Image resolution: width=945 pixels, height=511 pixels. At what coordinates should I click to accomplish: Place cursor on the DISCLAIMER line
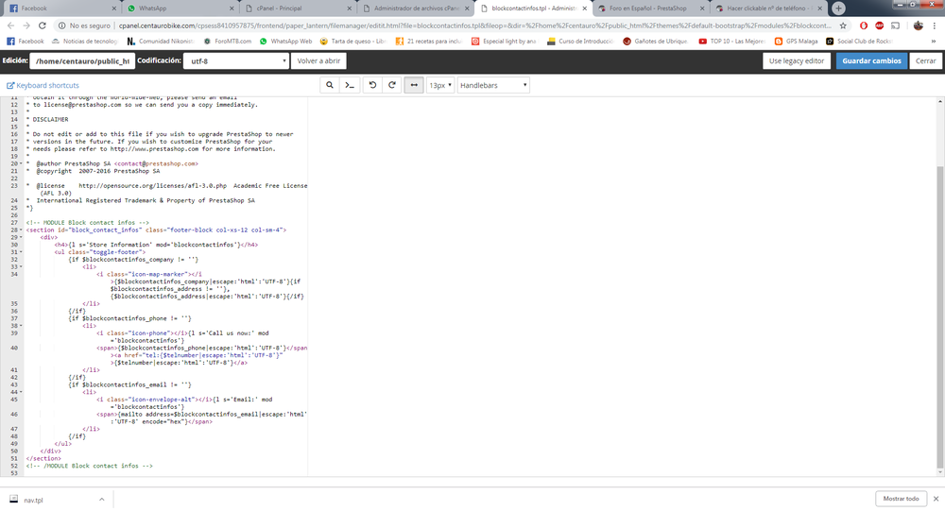pyautogui.click(x=50, y=119)
